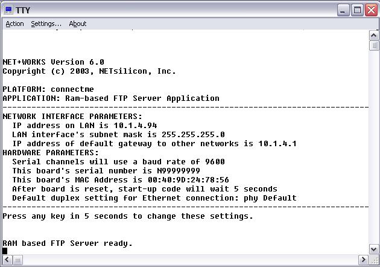Click the TTY title bar text
380x267 pixels.
[22, 10]
